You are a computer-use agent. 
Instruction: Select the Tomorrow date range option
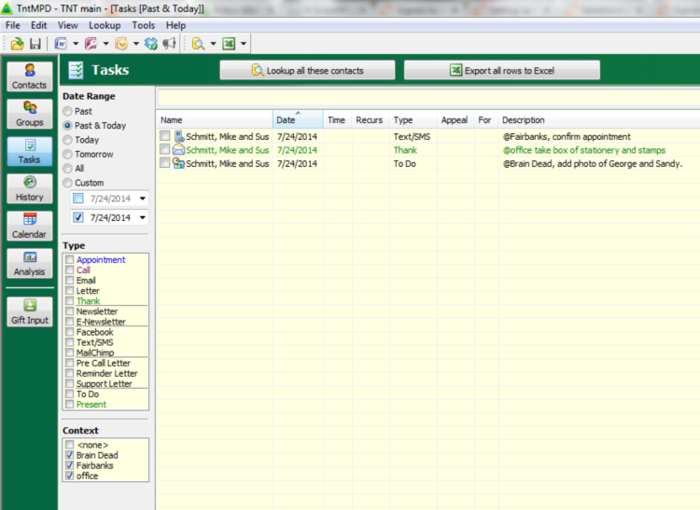pyautogui.click(x=67, y=154)
